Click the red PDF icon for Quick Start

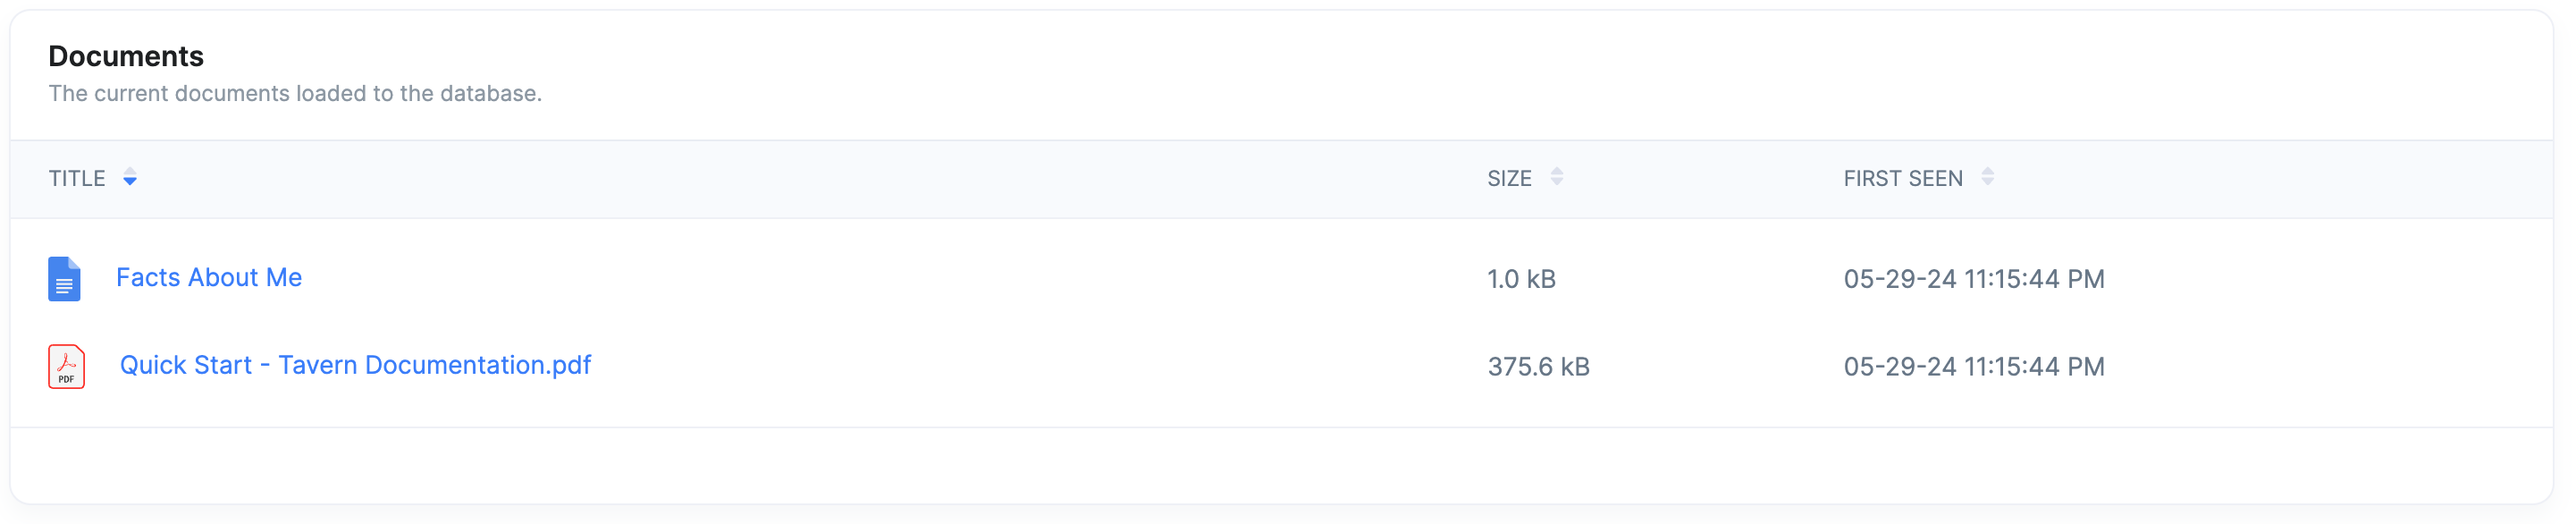pos(66,366)
